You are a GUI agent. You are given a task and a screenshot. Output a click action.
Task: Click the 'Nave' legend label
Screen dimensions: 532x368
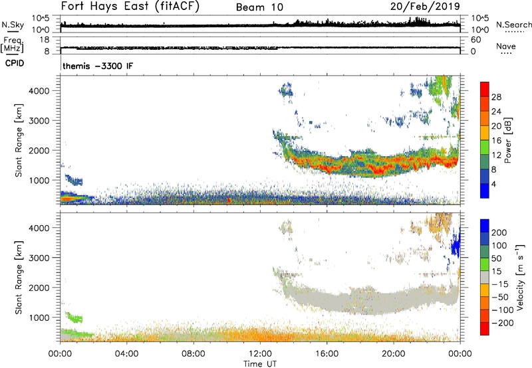505,46
